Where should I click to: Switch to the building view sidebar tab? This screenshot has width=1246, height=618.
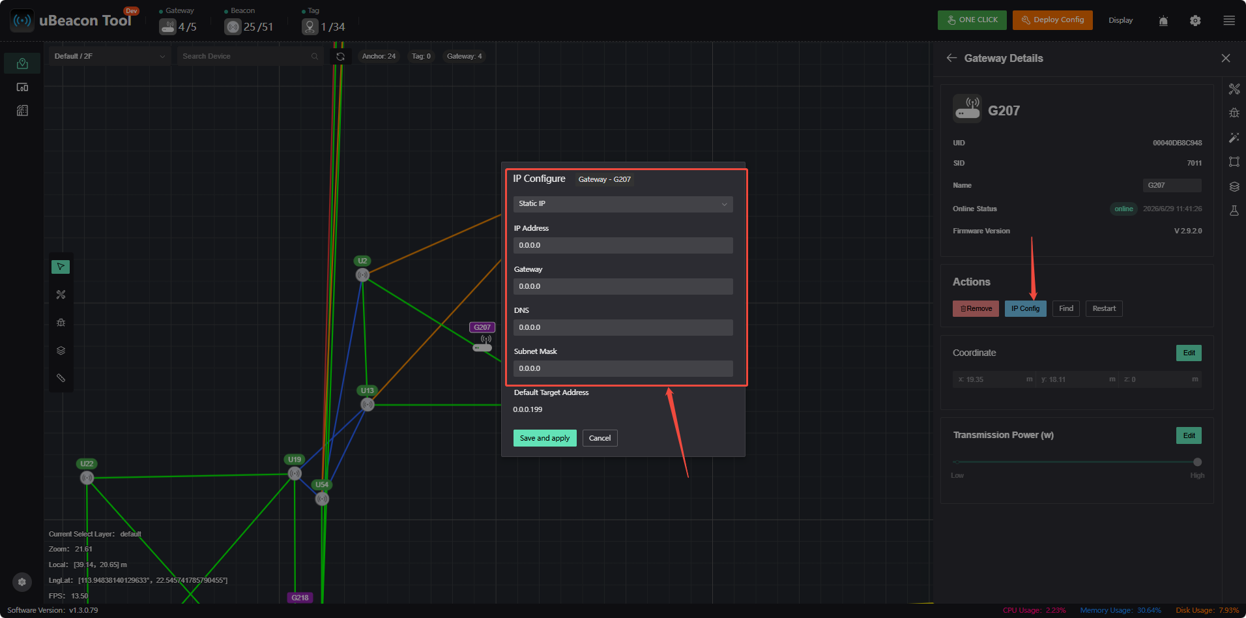[x=22, y=111]
